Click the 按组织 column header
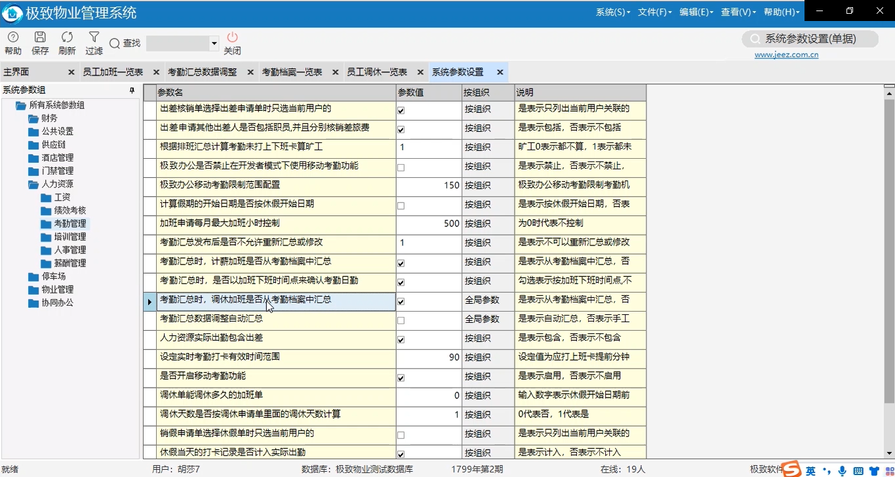This screenshot has height=477, width=895. coord(487,93)
